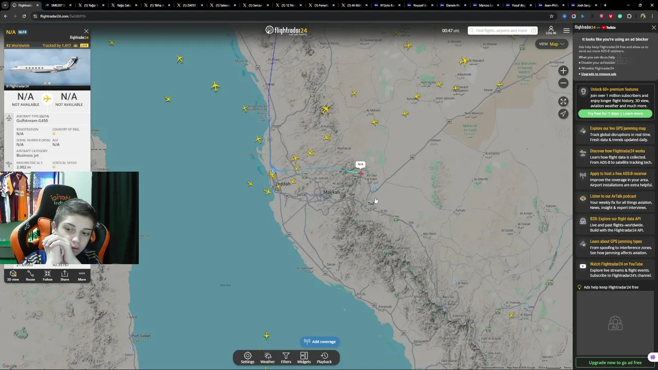The width and height of the screenshot is (658, 370).
Task: Follow the selected aircraft
Action: tap(47, 276)
